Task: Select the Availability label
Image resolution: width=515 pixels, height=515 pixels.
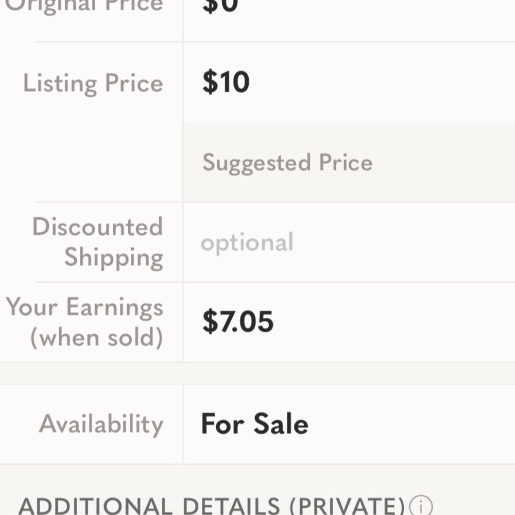Action: pos(101,424)
